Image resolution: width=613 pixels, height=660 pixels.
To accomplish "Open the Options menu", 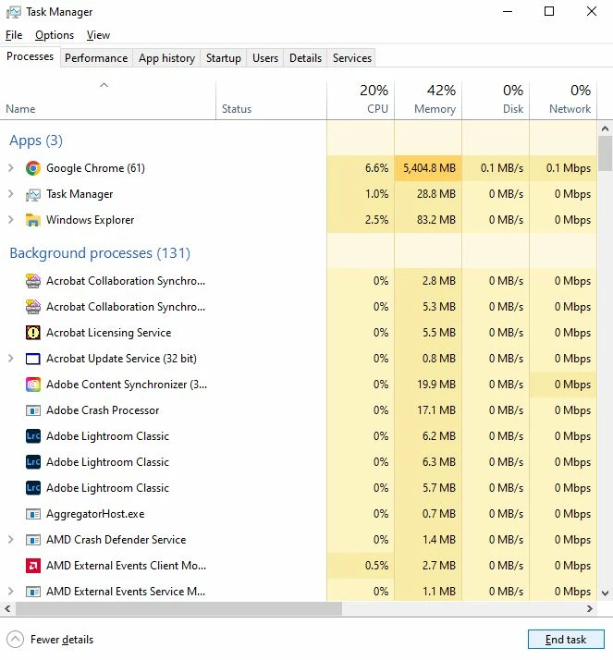I will (x=55, y=35).
